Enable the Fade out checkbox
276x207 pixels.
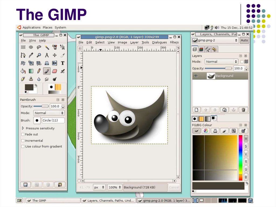[23, 134]
